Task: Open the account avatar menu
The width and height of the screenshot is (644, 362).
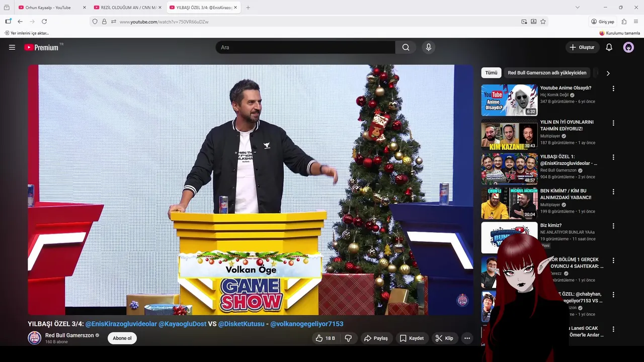Action: (628, 47)
